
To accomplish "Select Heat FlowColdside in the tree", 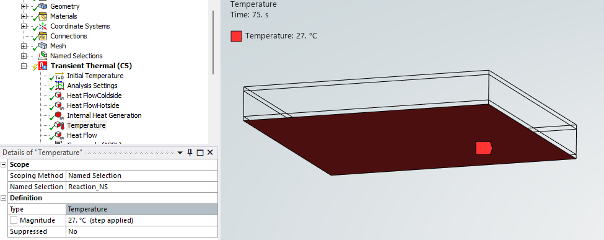I will click(x=94, y=96).
